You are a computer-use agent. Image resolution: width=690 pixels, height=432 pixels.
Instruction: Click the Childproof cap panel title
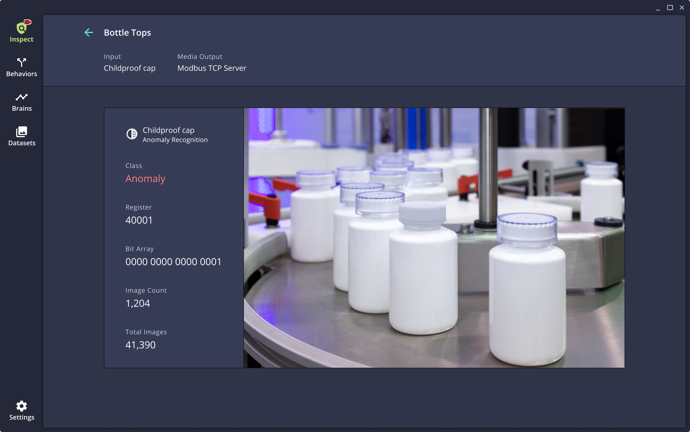point(168,130)
